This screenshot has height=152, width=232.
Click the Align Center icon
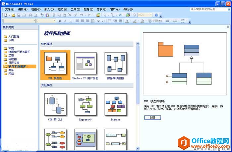tap(82, 21)
